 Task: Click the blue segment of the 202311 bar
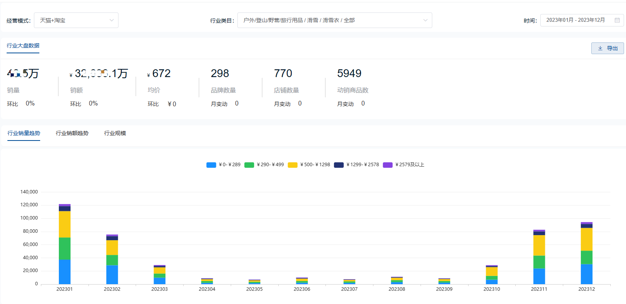pos(539,276)
